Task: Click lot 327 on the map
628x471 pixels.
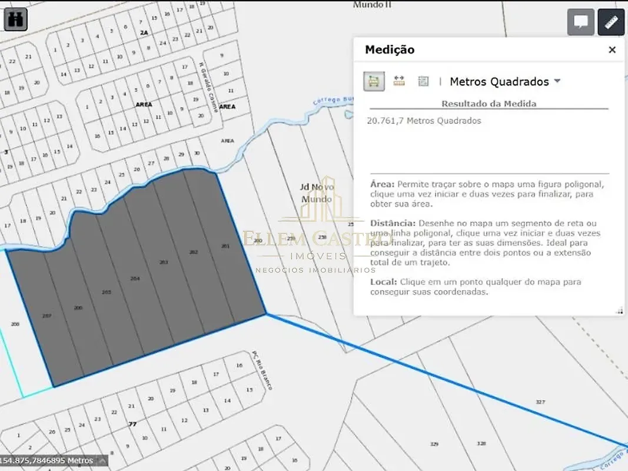Action: pyautogui.click(x=540, y=402)
